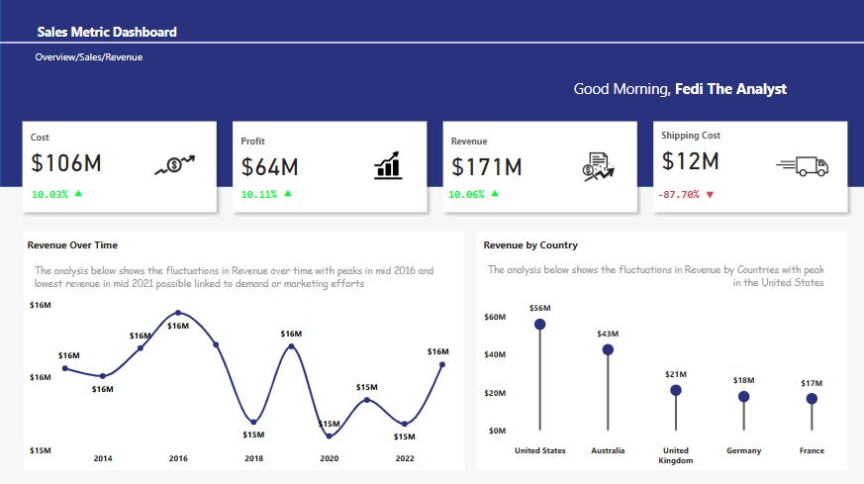Click the Australia axis label
The height and width of the screenshot is (484, 864).
(x=608, y=450)
